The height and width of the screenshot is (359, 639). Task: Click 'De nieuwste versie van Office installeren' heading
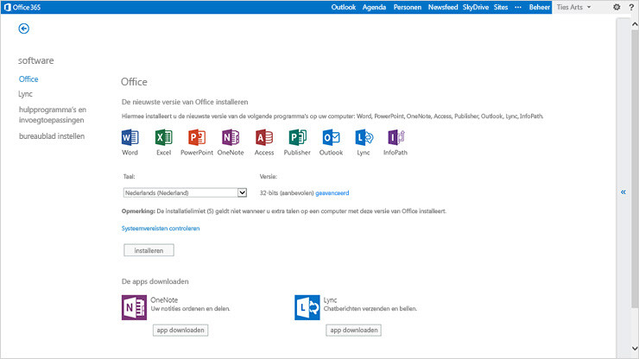click(185, 102)
